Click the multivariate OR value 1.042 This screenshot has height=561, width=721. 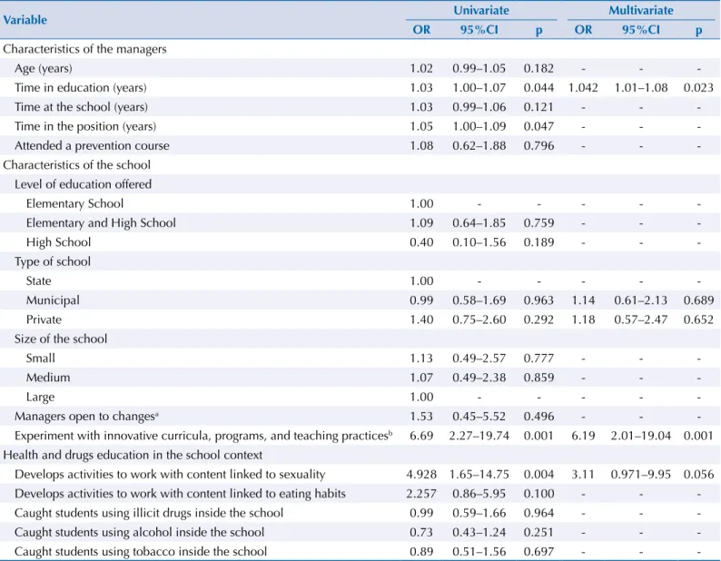coord(583,88)
